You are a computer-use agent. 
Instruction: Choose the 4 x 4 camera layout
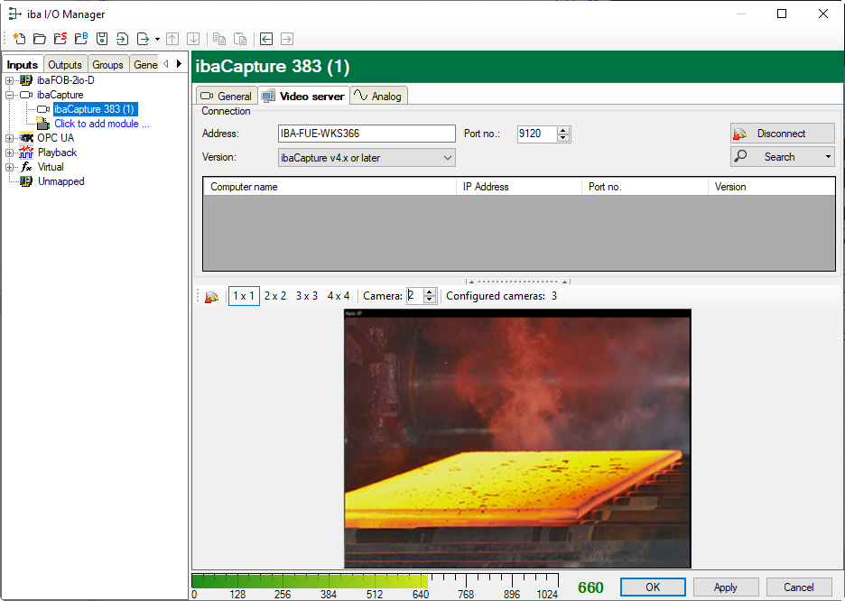coord(339,296)
